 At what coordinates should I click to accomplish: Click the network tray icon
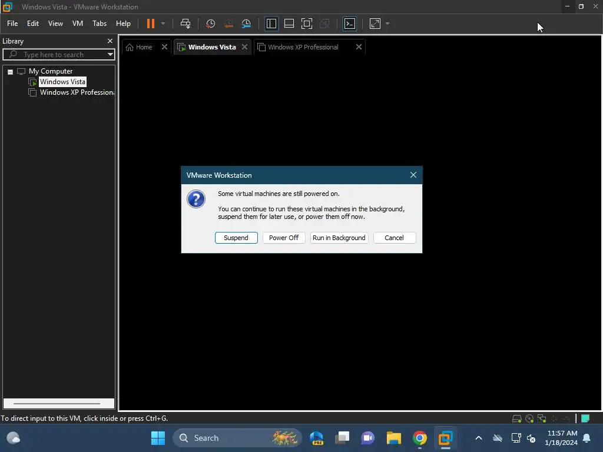[516, 438]
